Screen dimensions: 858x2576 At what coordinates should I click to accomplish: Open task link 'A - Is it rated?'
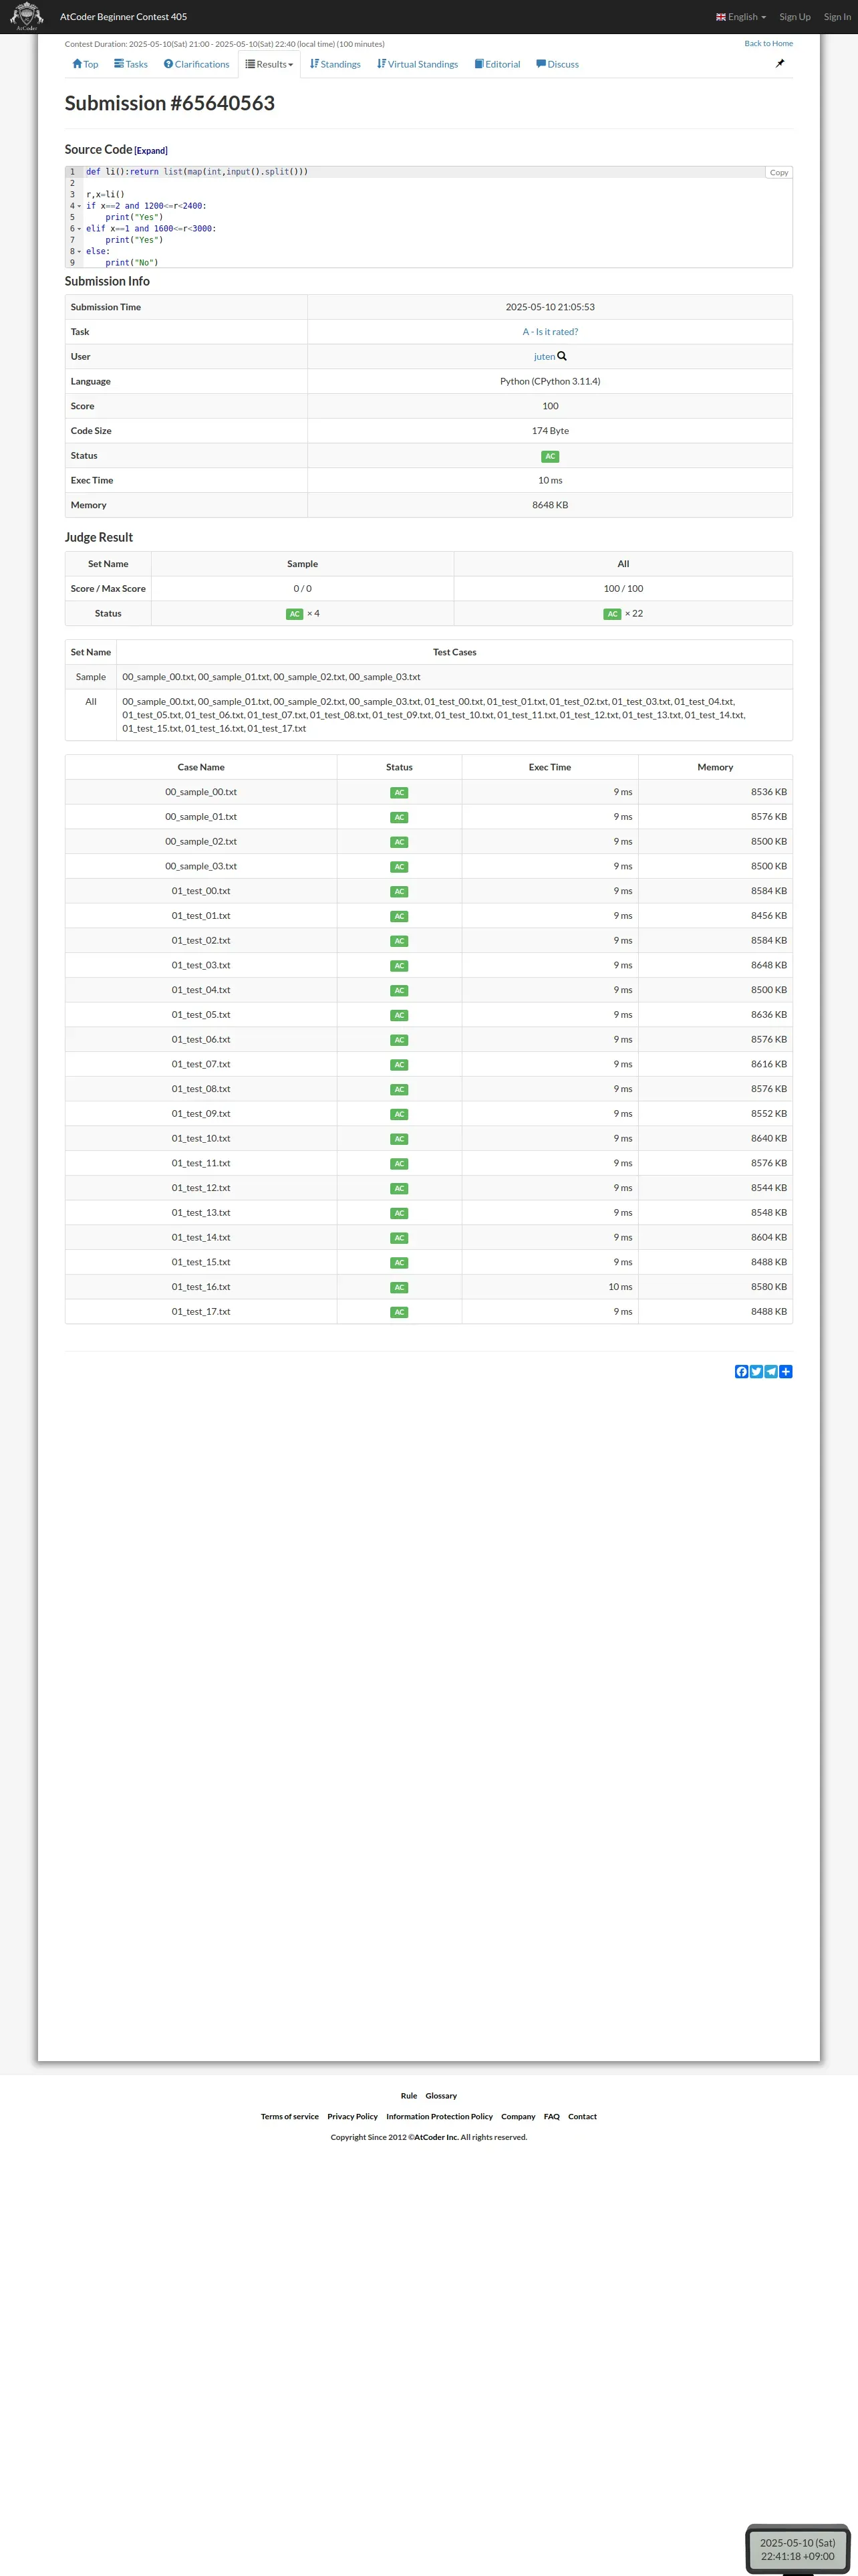551,332
